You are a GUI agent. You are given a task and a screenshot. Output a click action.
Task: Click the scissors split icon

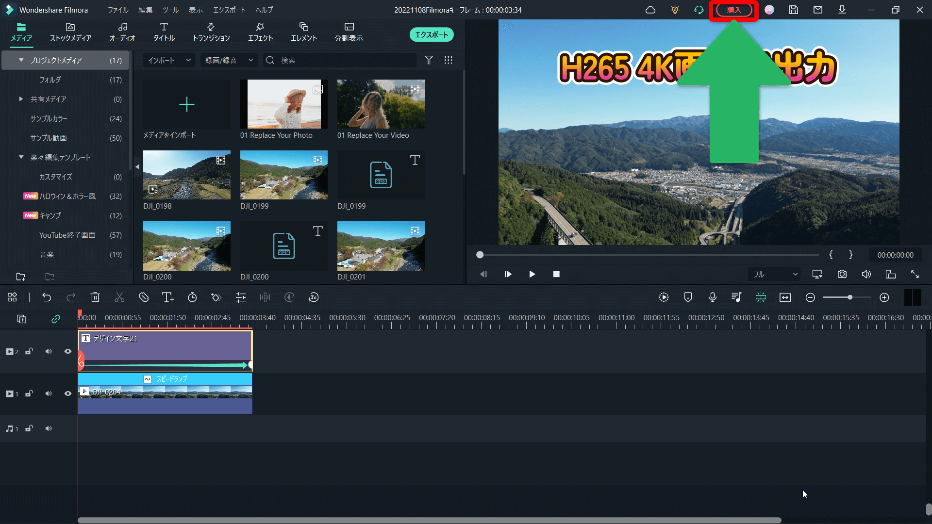click(x=119, y=297)
